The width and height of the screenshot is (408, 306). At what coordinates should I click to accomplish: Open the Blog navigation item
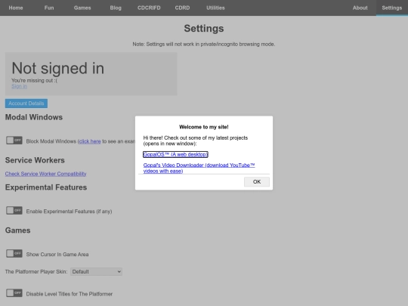tap(116, 8)
